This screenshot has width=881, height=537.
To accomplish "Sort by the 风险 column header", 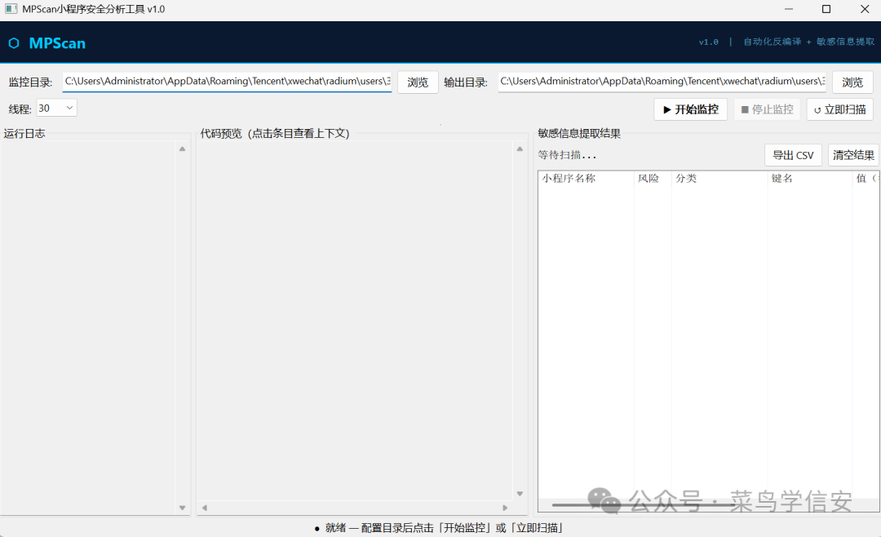I will click(x=653, y=178).
